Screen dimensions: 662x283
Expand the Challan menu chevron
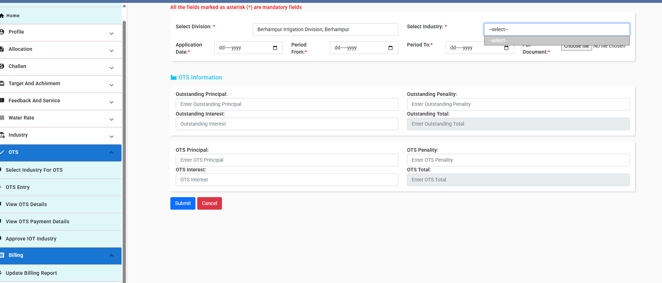pyautogui.click(x=112, y=68)
